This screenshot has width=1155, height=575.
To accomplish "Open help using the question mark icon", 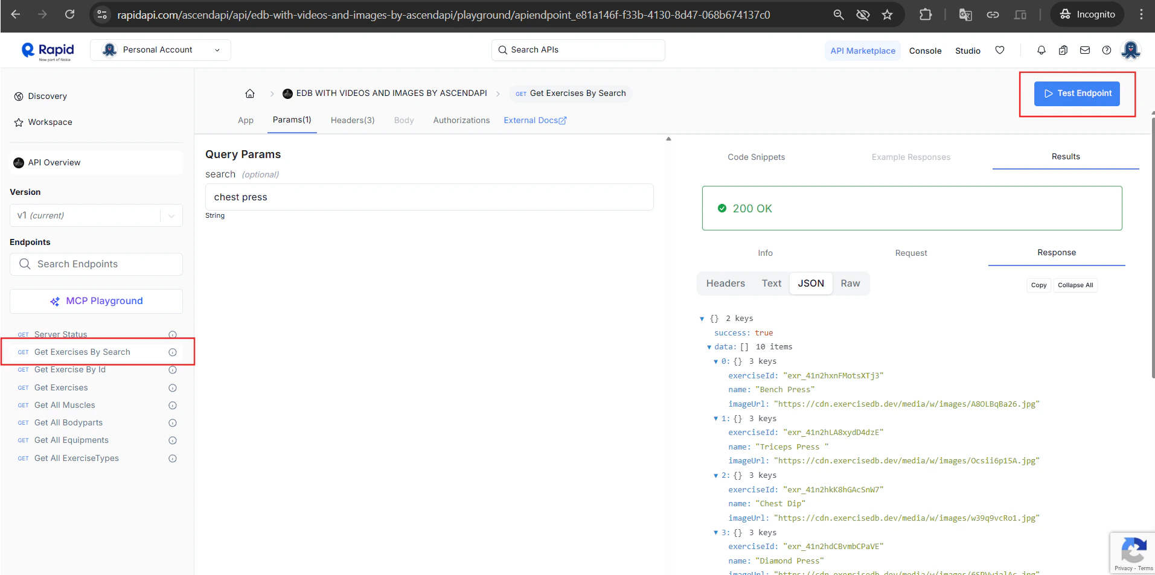I will pos(1107,50).
